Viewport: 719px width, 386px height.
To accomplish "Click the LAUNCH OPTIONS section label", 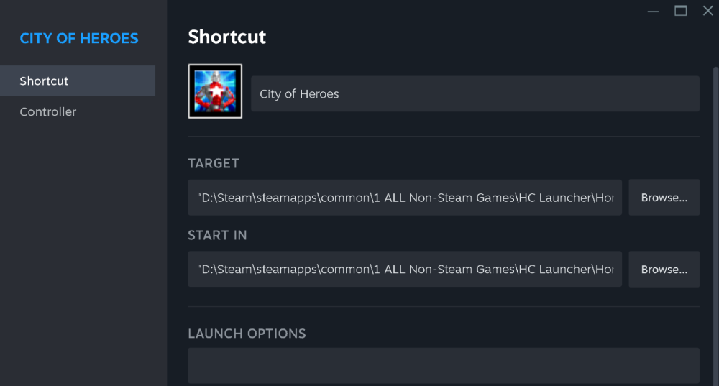I will [x=247, y=334].
